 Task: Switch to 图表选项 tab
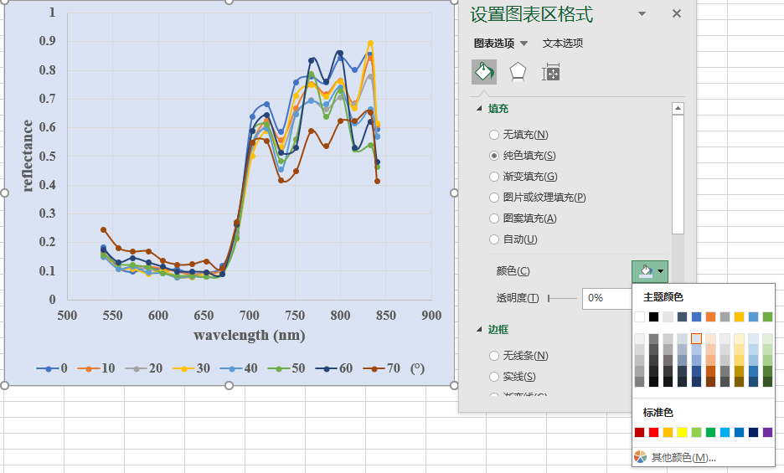(494, 44)
